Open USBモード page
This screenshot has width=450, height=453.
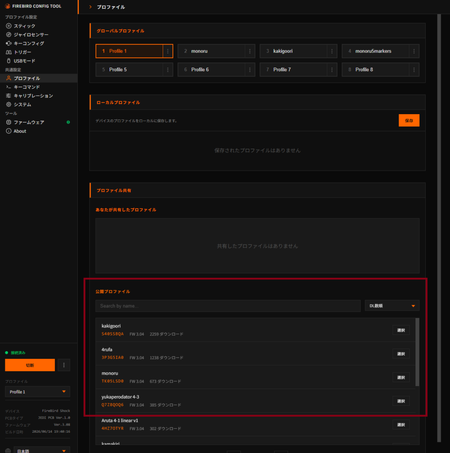tap(38, 61)
